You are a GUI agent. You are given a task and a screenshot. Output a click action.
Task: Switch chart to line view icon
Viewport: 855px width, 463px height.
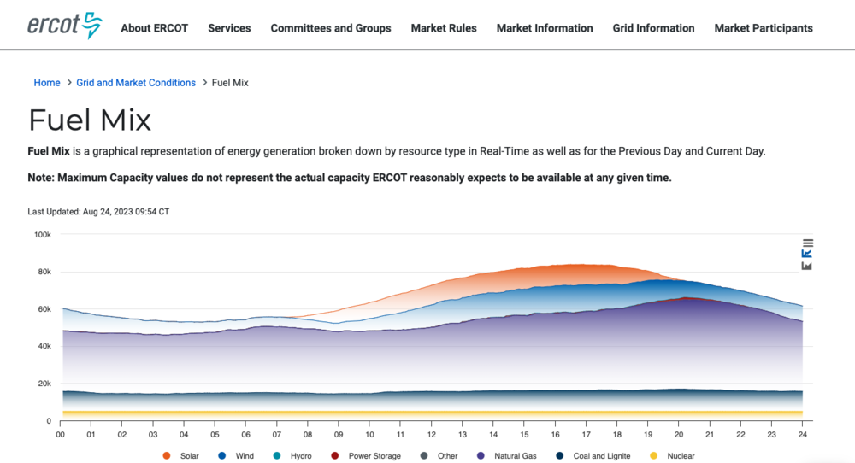(x=807, y=254)
